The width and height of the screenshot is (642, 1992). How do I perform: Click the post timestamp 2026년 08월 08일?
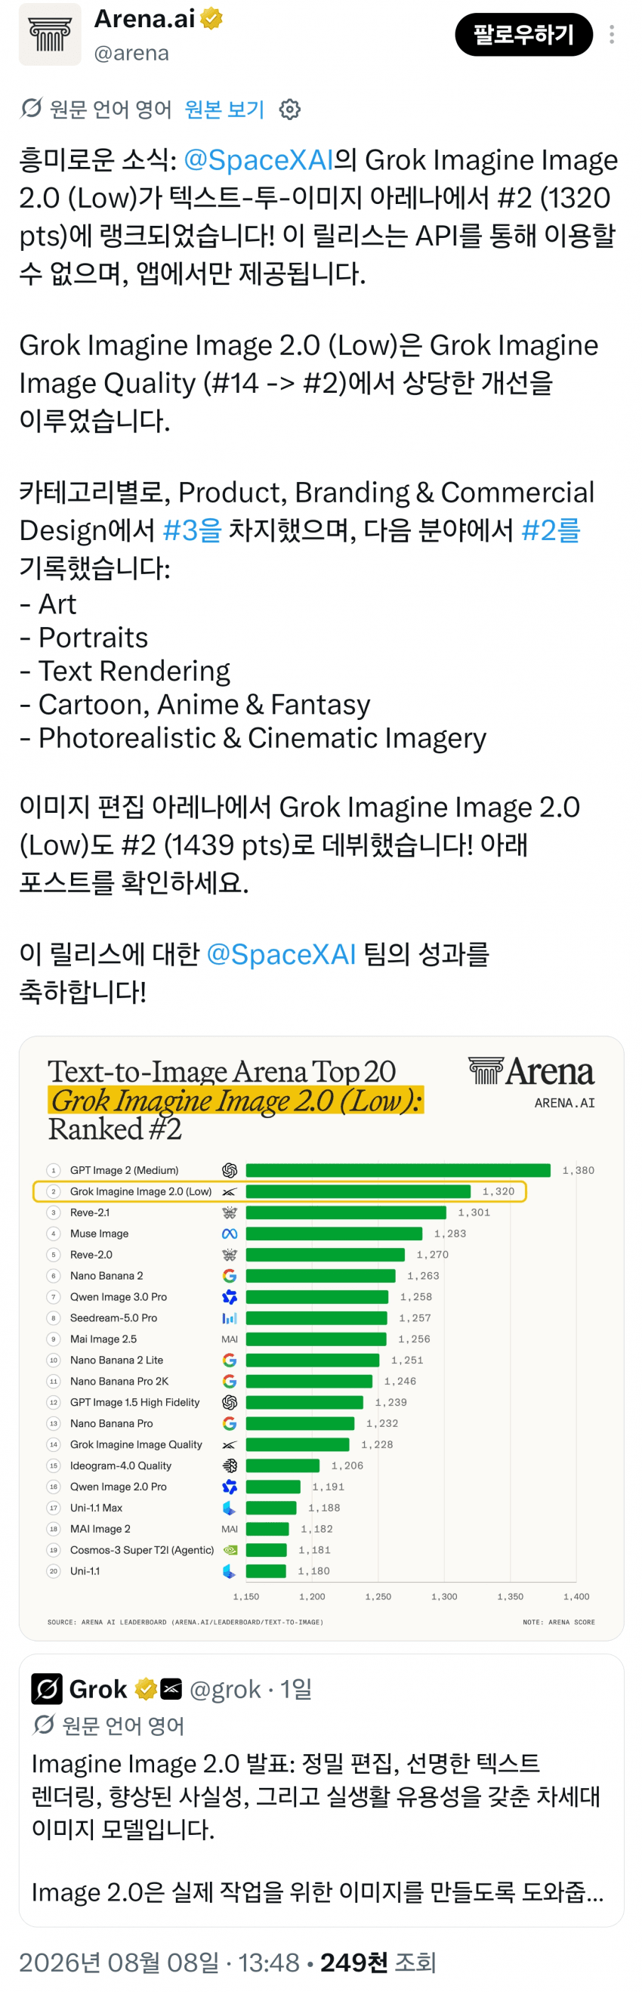coord(159,1963)
